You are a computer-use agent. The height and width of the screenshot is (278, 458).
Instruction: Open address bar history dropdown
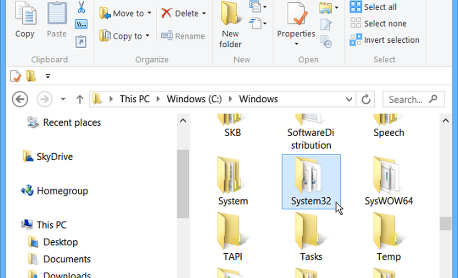pos(349,99)
